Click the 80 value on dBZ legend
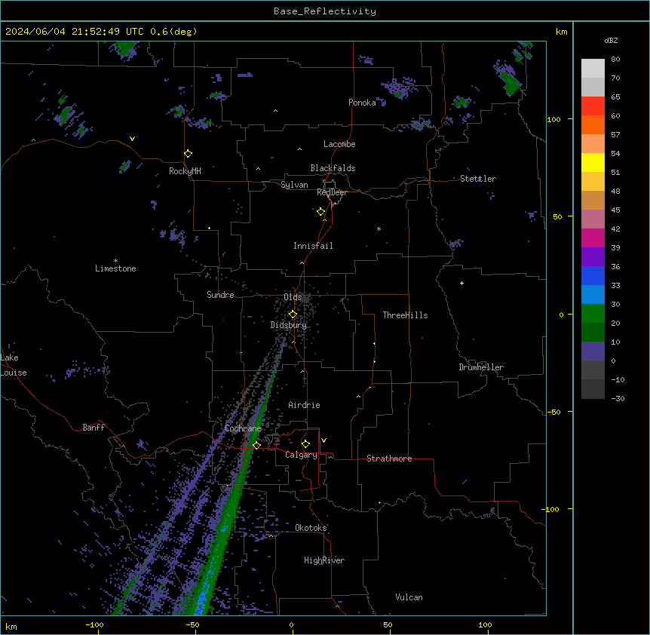Image resolution: width=650 pixels, height=635 pixels. (615, 60)
